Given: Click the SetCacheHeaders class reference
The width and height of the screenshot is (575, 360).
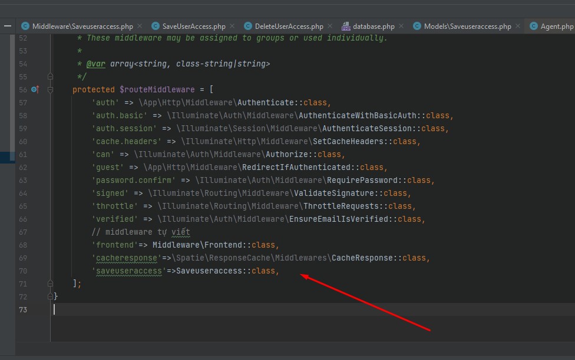Looking at the screenshot, I should tap(348, 141).
